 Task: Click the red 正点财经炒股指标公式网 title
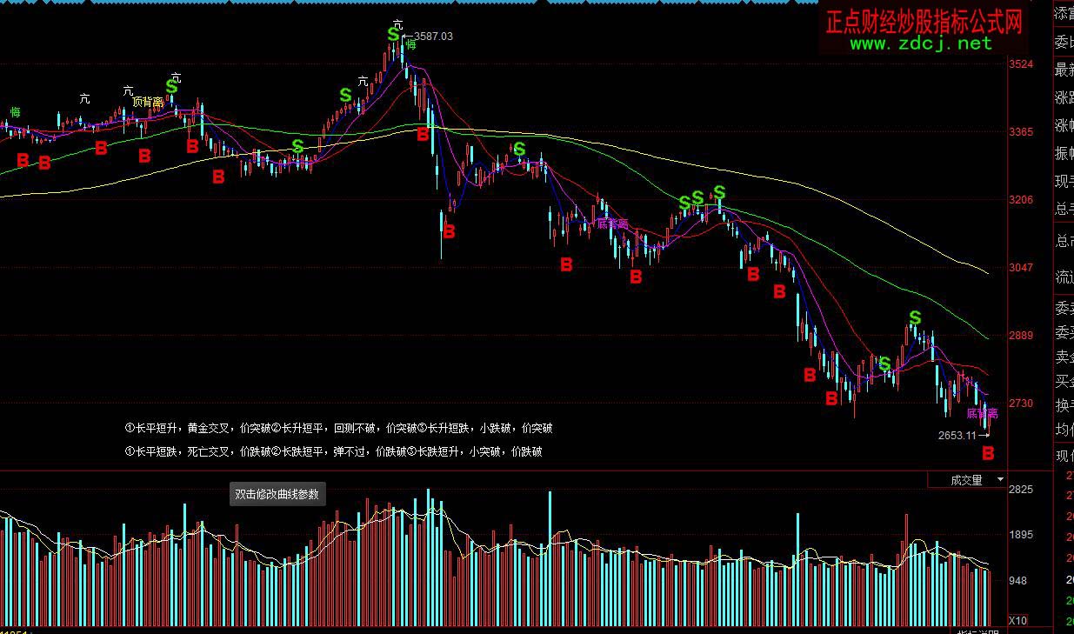924,22
